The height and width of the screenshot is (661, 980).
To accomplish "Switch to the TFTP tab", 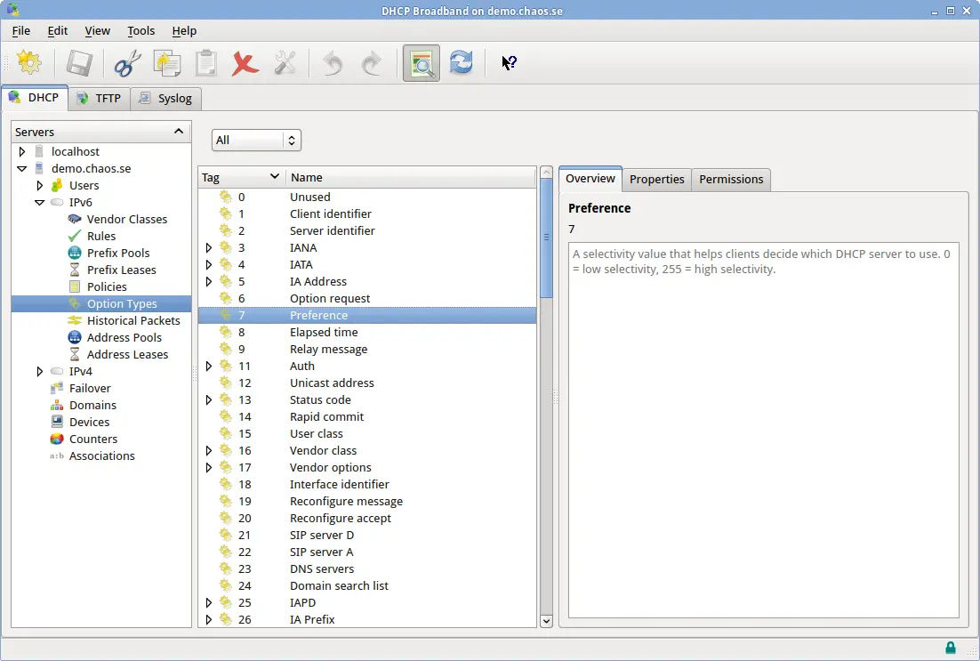I will coord(99,98).
